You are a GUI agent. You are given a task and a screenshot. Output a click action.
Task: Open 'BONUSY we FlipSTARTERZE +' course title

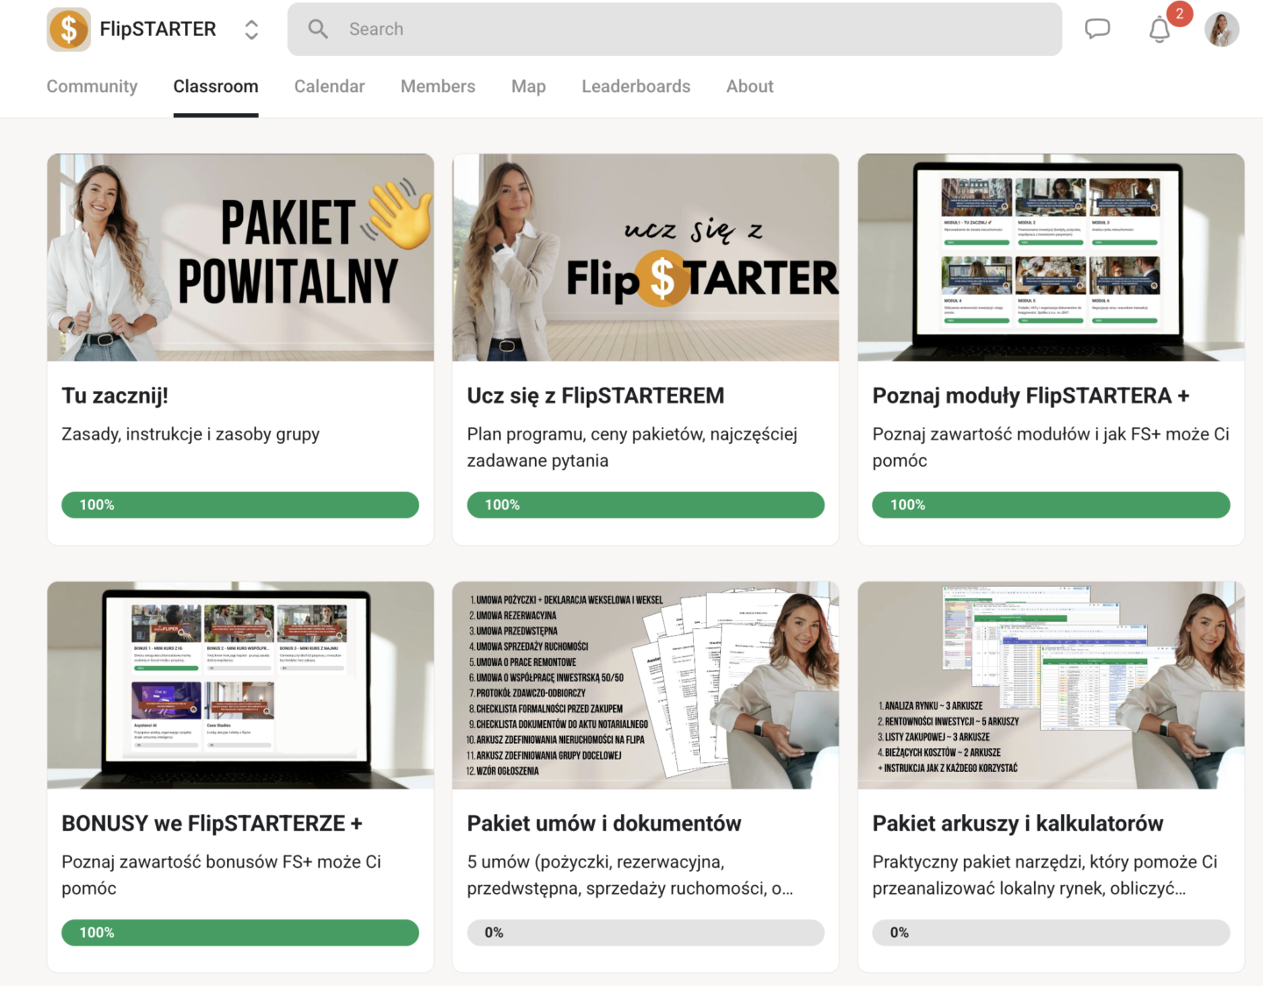212,824
